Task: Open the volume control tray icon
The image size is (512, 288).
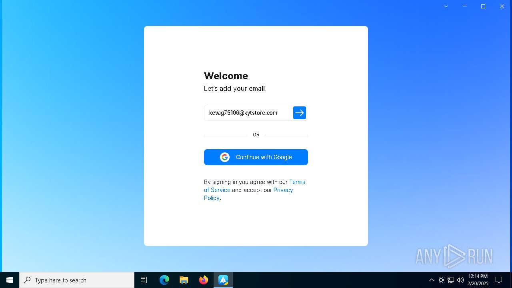Action: [460, 280]
